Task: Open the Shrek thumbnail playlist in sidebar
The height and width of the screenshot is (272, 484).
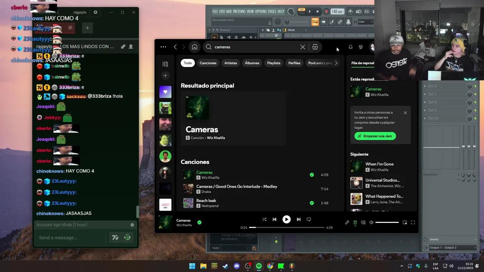Action: (x=165, y=140)
